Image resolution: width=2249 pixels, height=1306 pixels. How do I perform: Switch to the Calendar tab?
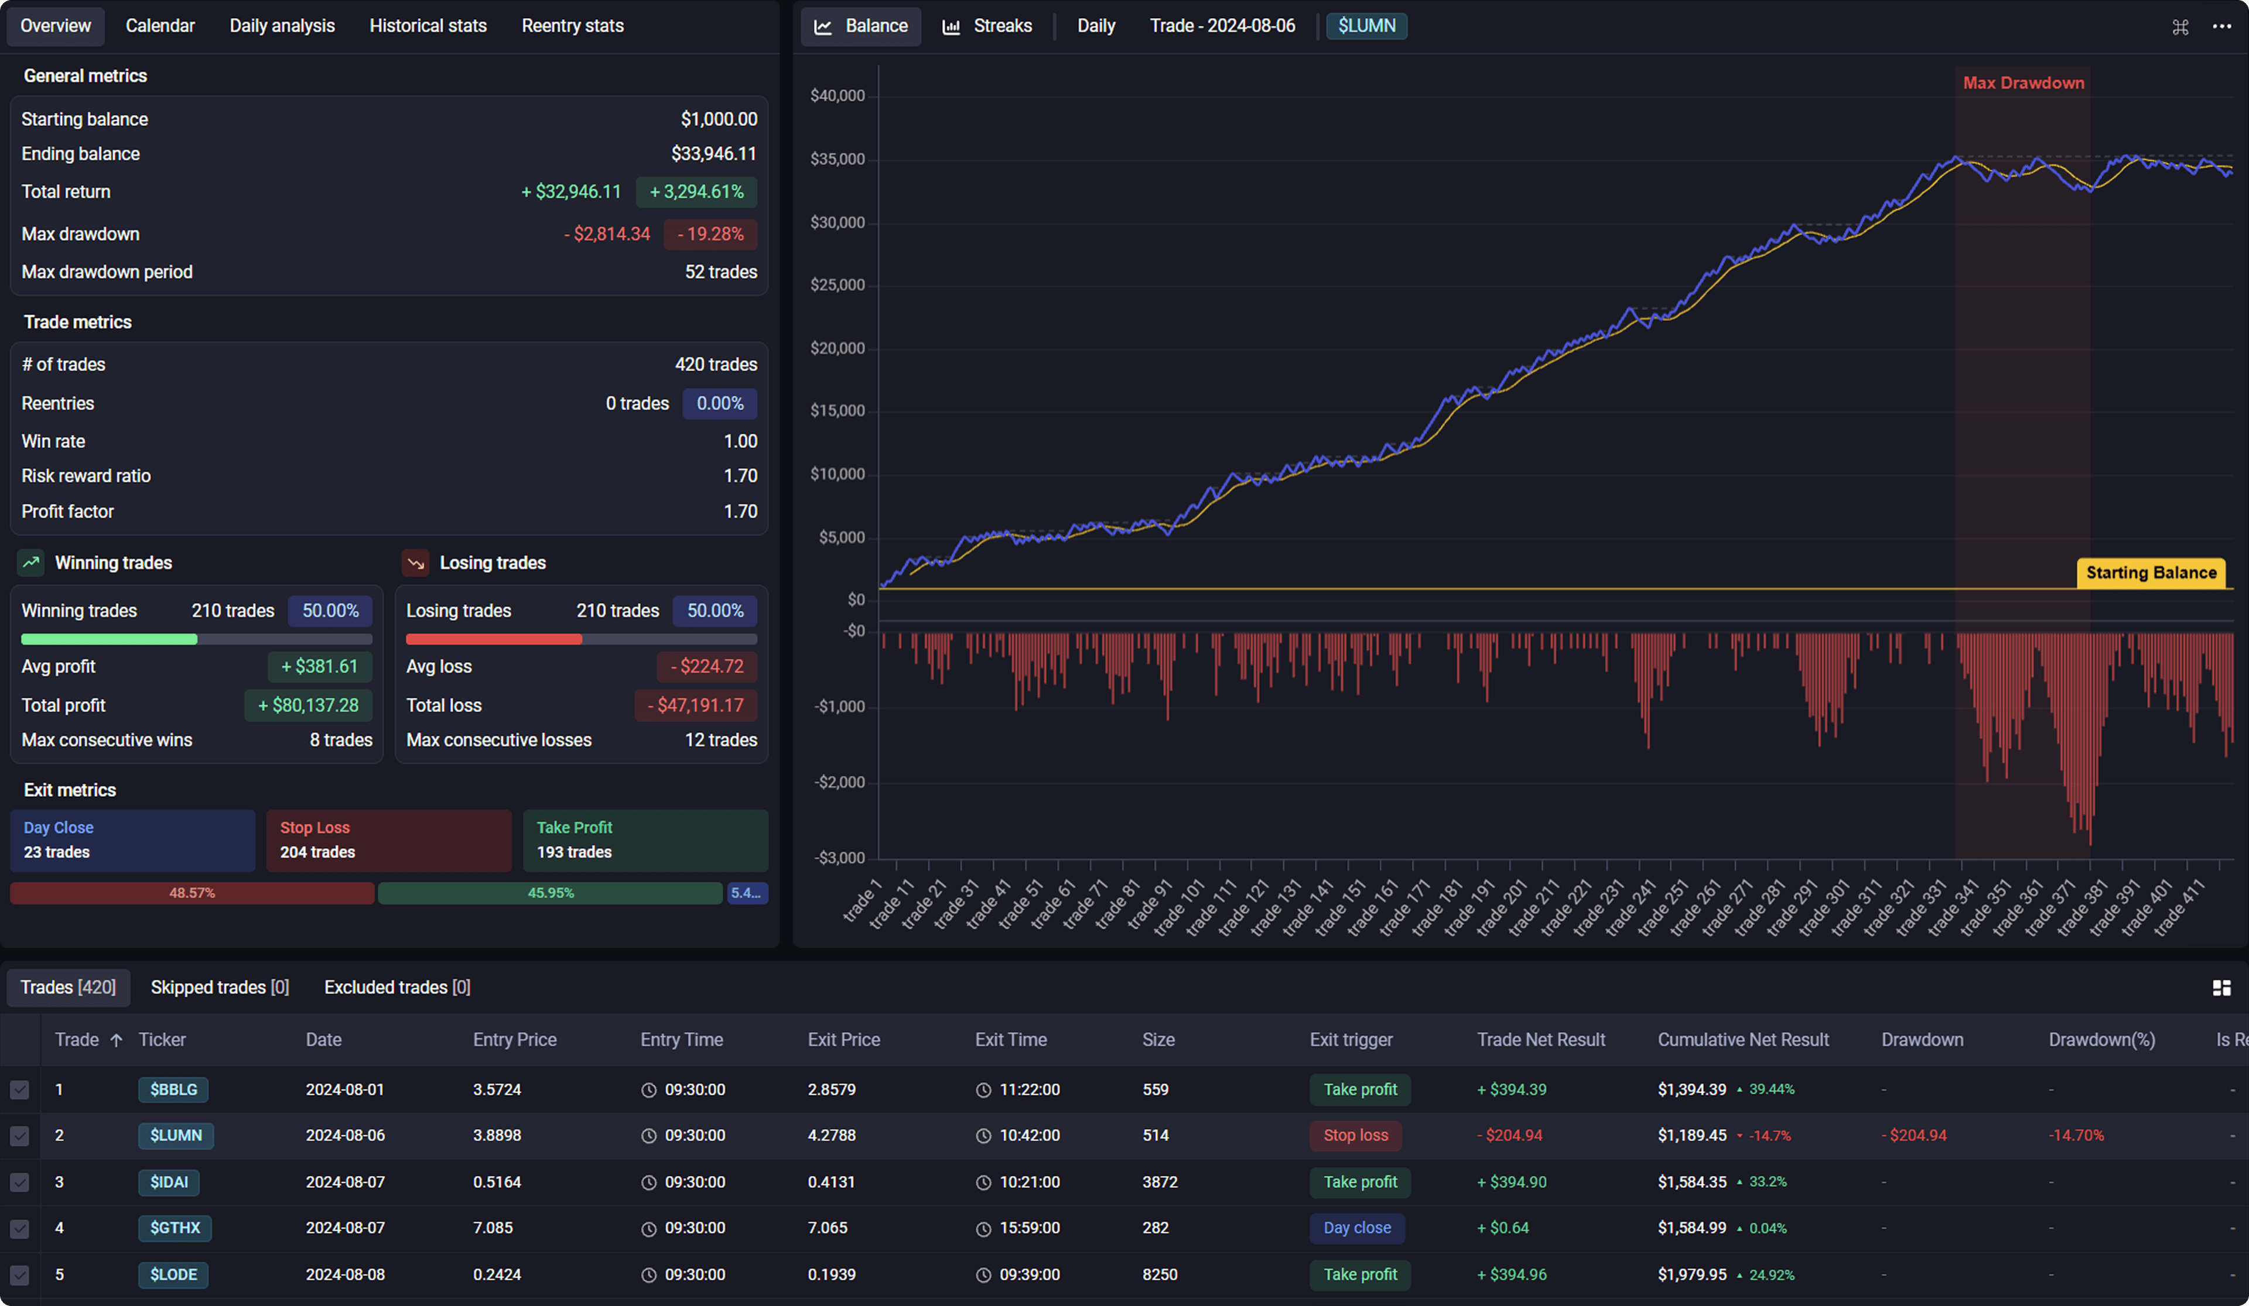pyautogui.click(x=160, y=26)
